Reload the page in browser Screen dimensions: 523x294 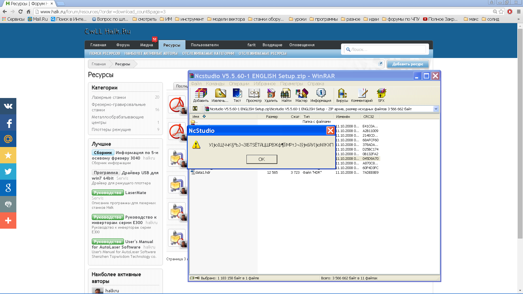pos(20,12)
